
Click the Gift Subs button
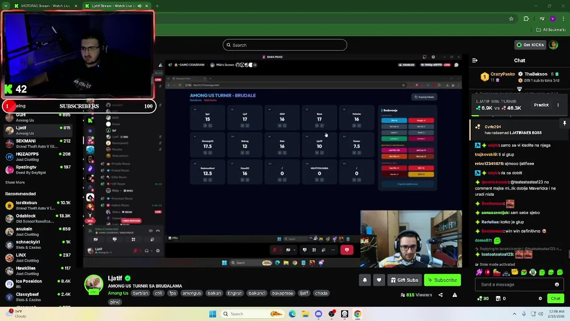point(405,280)
